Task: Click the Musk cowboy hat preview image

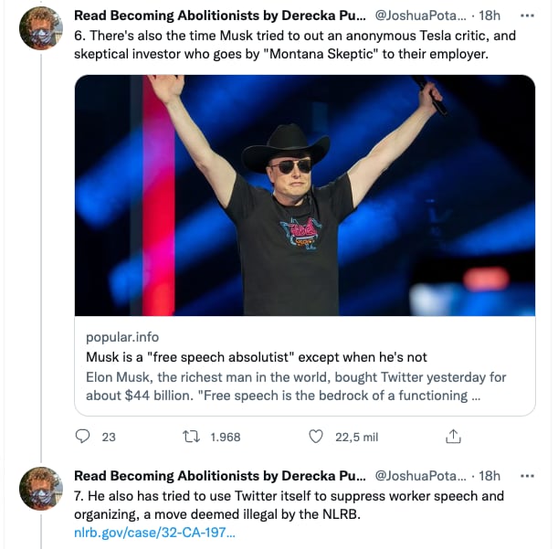Action: click(x=304, y=195)
